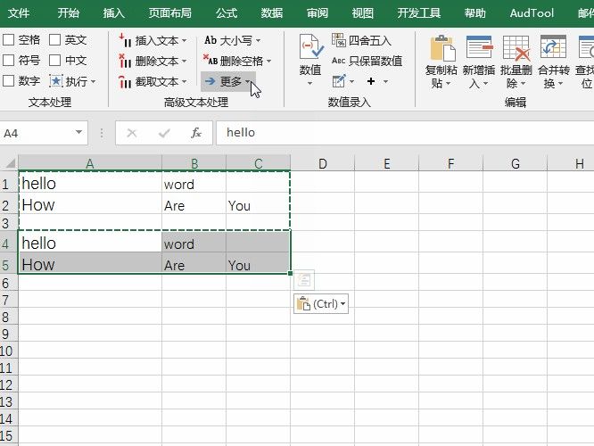Expand the 截取文本 dropdown arrow

184,81
